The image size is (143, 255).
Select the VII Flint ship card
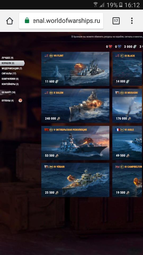75,69
